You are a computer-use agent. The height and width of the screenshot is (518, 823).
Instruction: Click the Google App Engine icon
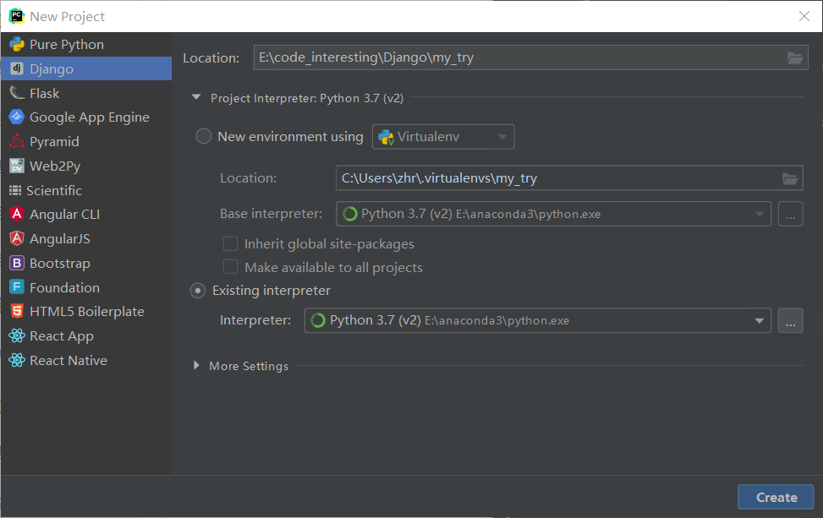coord(17,117)
